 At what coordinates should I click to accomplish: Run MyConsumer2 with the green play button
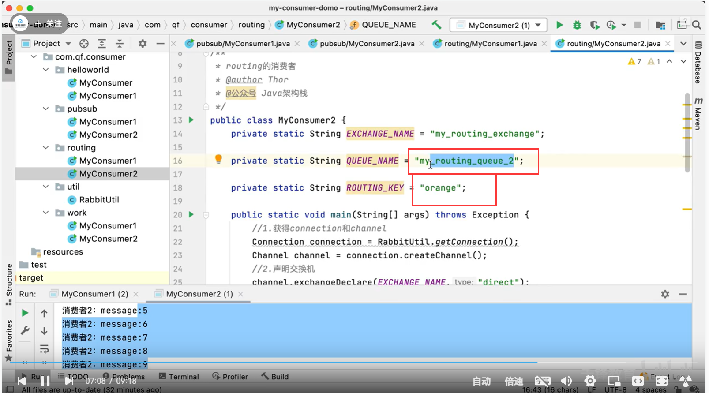point(559,25)
